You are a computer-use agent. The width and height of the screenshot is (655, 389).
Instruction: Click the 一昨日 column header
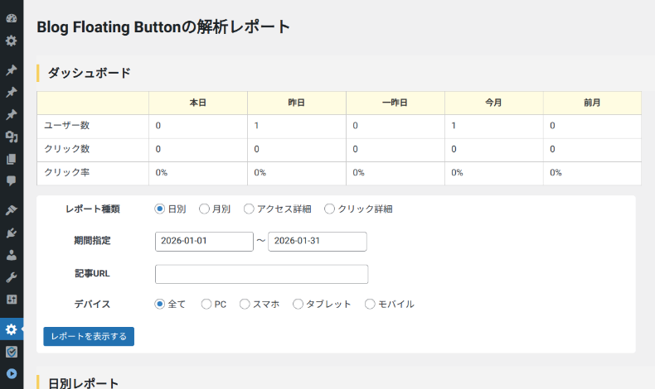click(395, 103)
